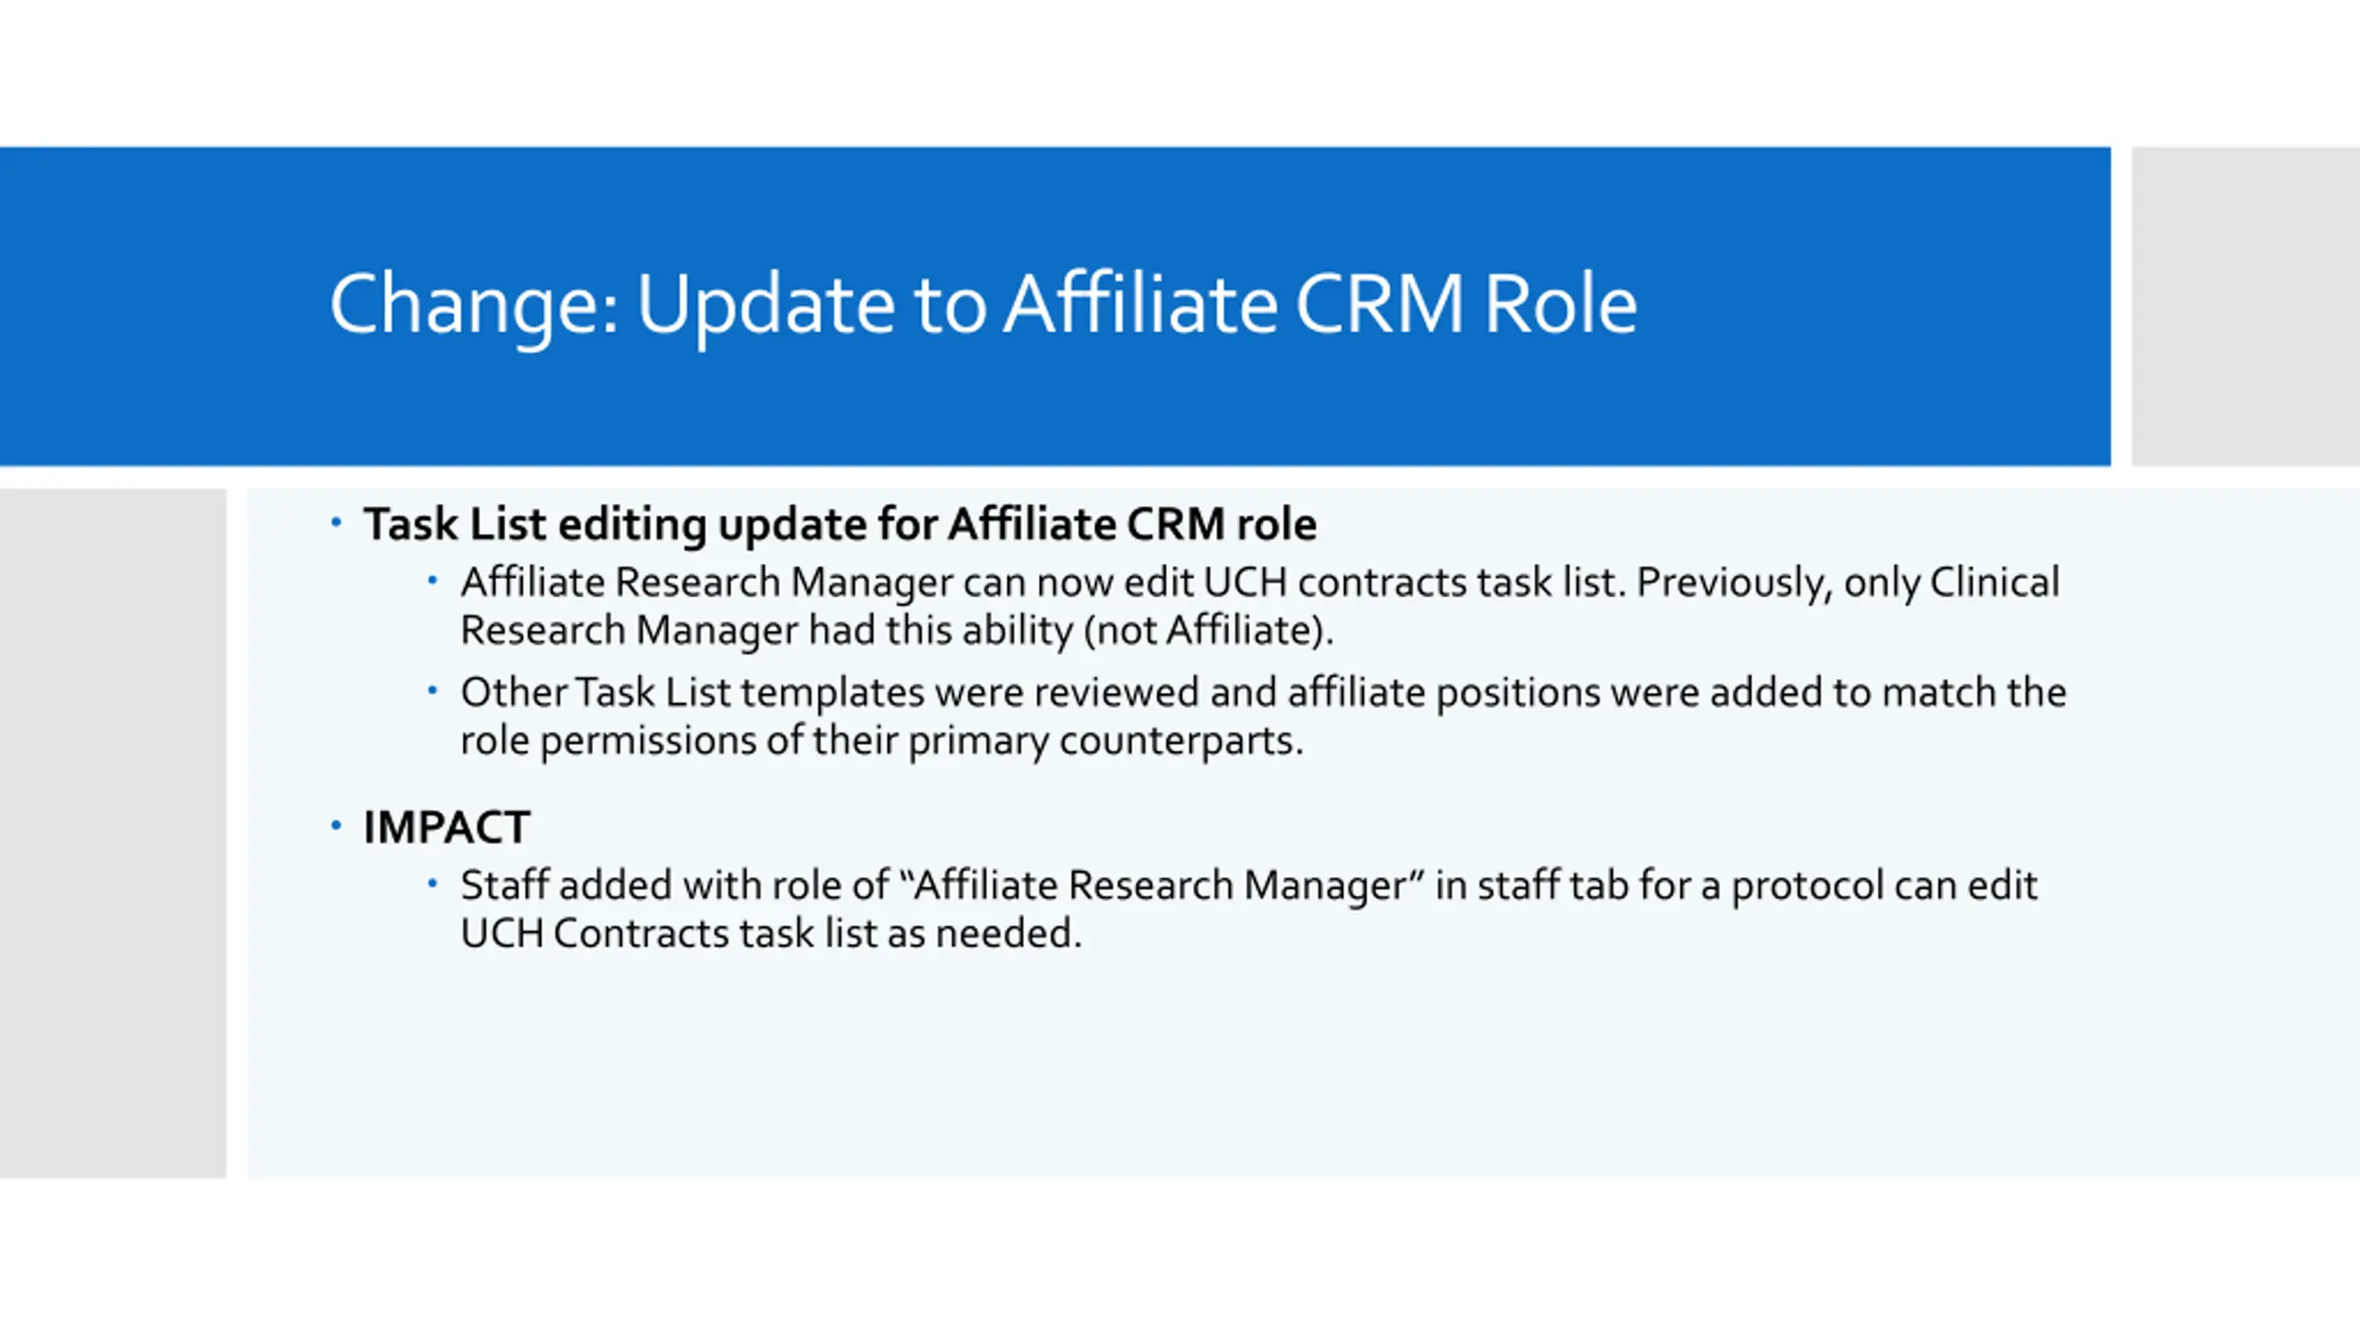Click the bold 'IMPACT' heading
This screenshot has height=1327, width=2360.
[x=447, y=828]
